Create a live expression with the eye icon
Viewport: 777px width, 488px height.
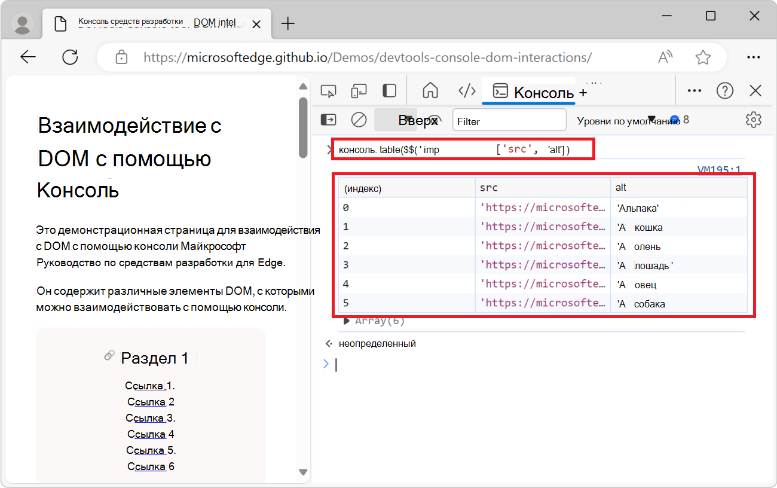435,120
